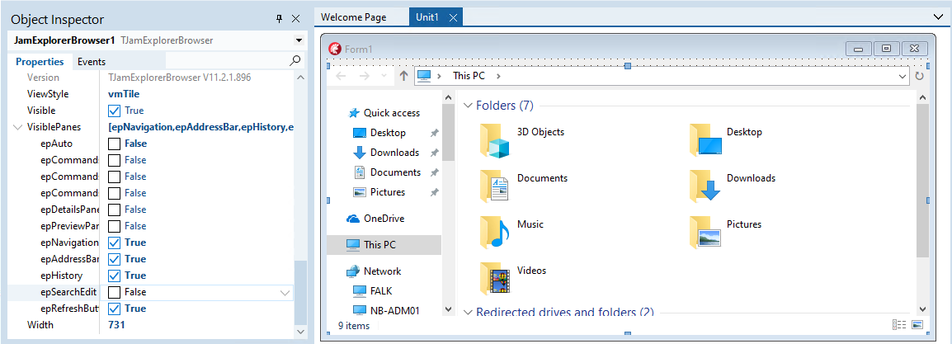Uncheck the epAddressBar checkbox
The height and width of the screenshot is (344, 952).
pyautogui.click(x=114, y=259)
